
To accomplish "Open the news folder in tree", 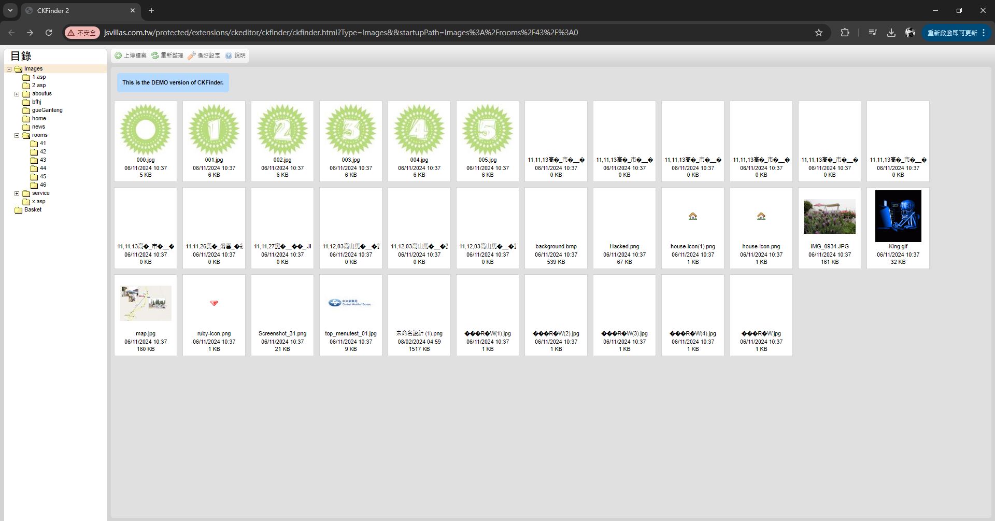I will [38, 127].
